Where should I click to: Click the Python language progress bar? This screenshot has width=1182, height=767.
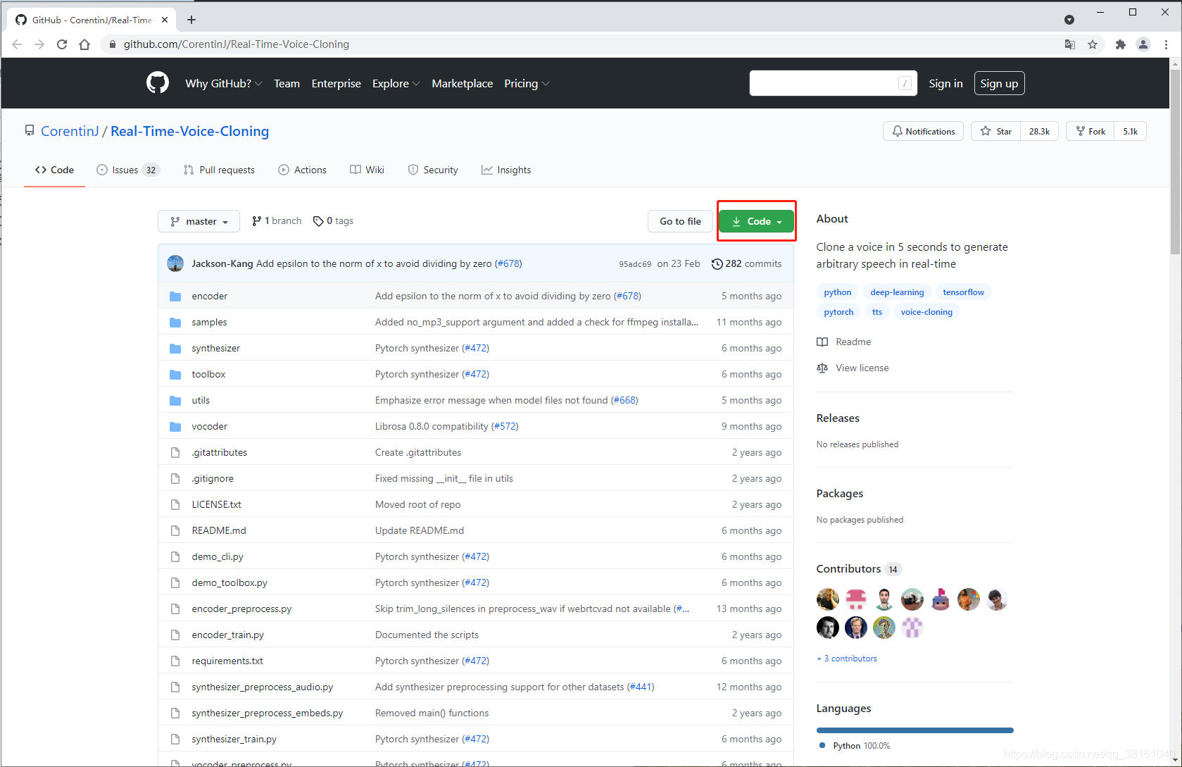click(914, 730)
